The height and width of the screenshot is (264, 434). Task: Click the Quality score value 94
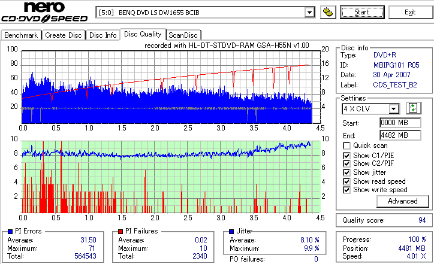(422, 220)
